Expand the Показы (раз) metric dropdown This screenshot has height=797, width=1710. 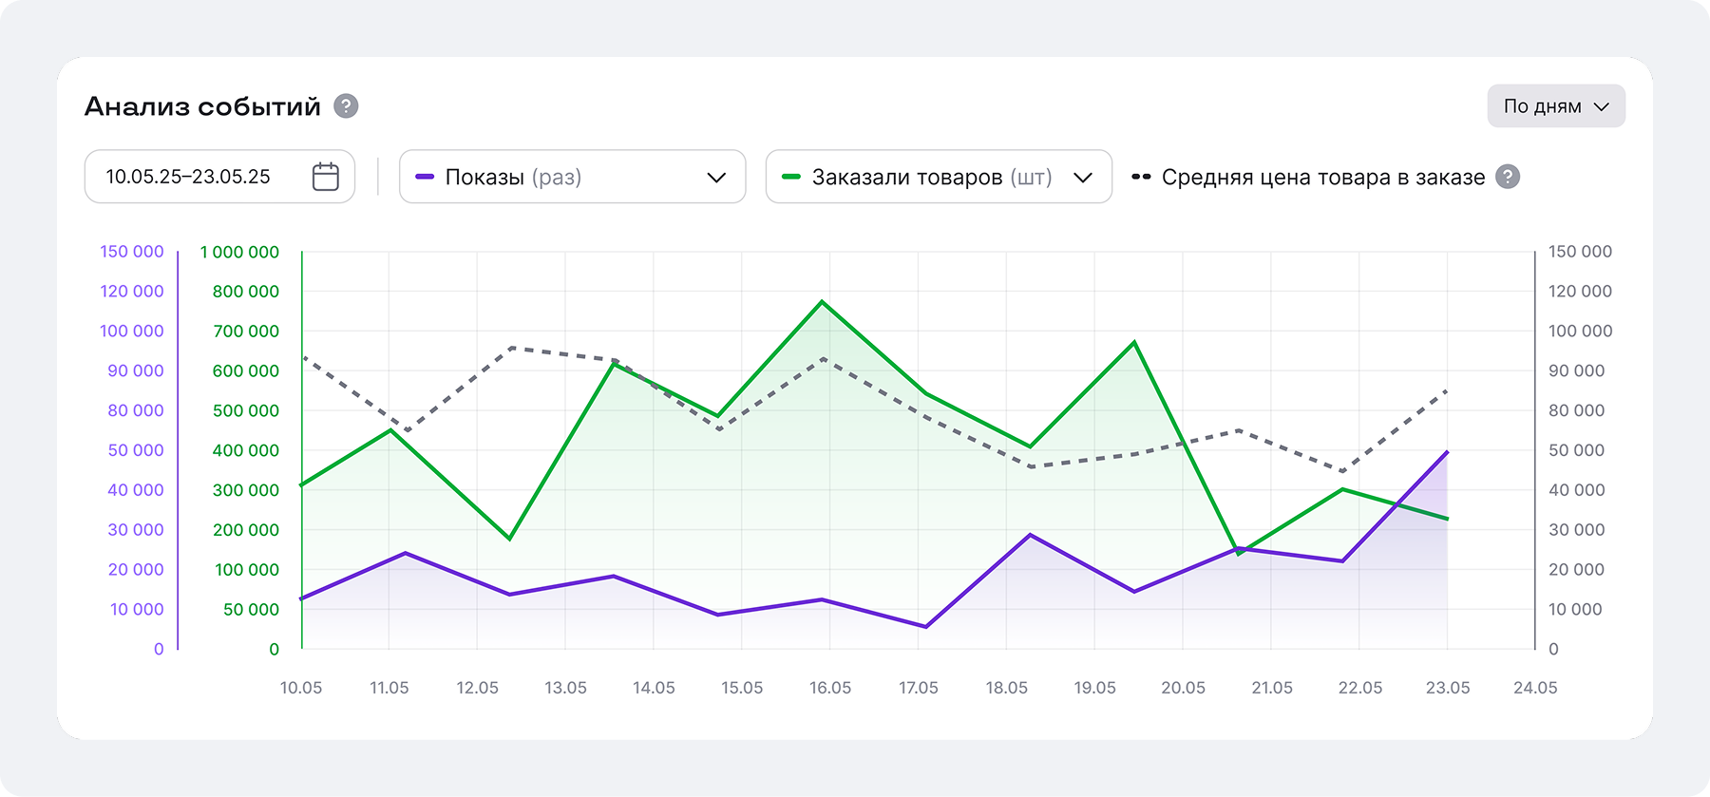[572, 177]
